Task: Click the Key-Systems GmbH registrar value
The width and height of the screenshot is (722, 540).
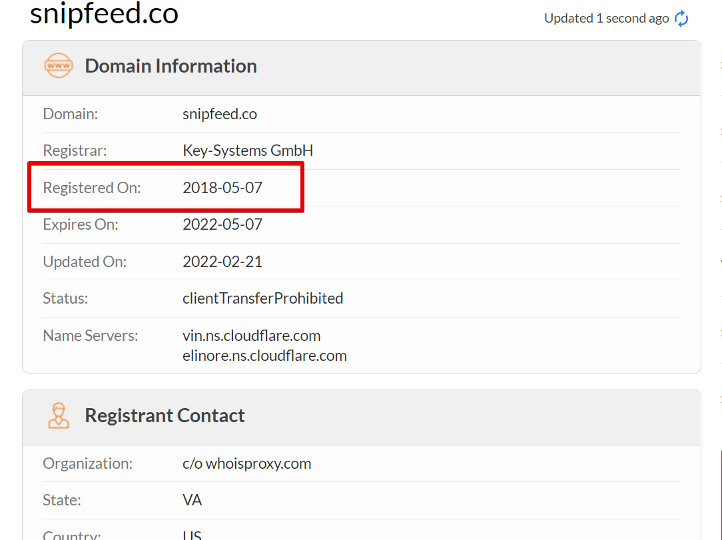Action: (248, 150)
